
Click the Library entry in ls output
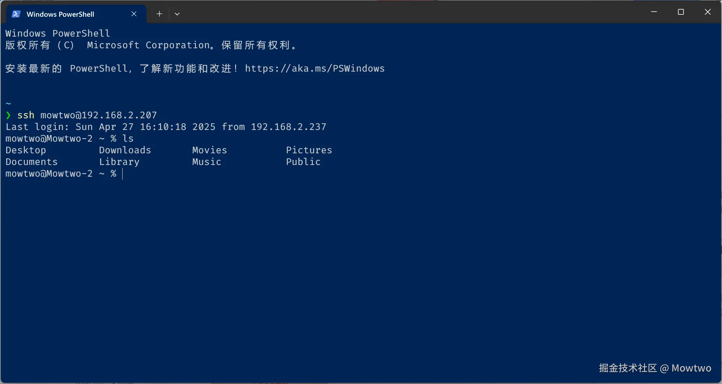119,162
